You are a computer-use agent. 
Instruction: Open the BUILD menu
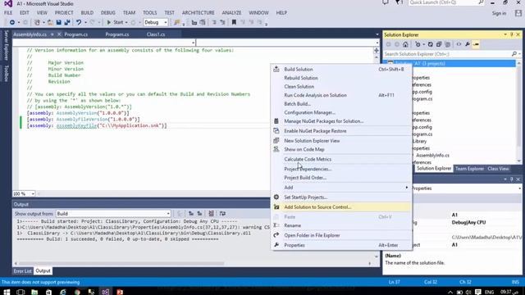coord(87,13)
